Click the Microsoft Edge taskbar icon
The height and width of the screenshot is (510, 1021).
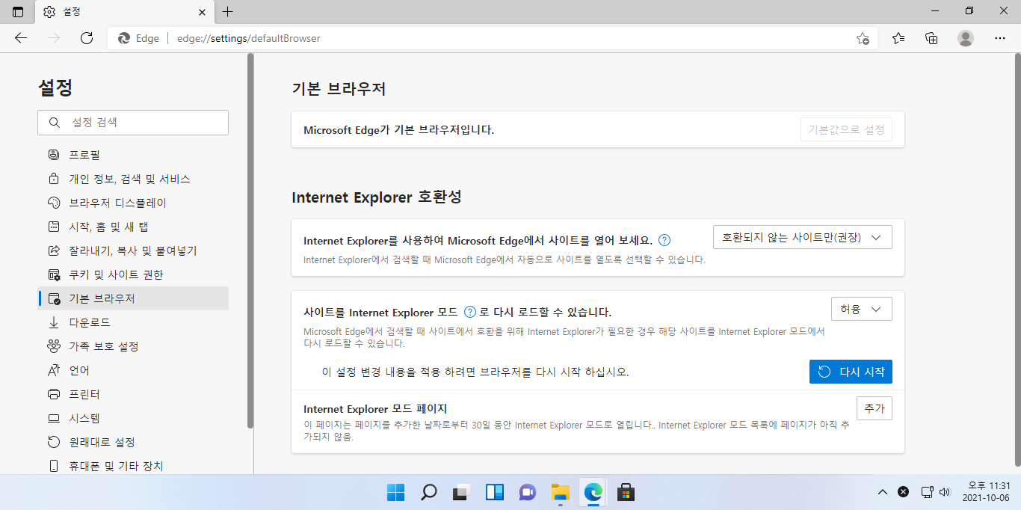pyautogui.click(x=593, y=492)
